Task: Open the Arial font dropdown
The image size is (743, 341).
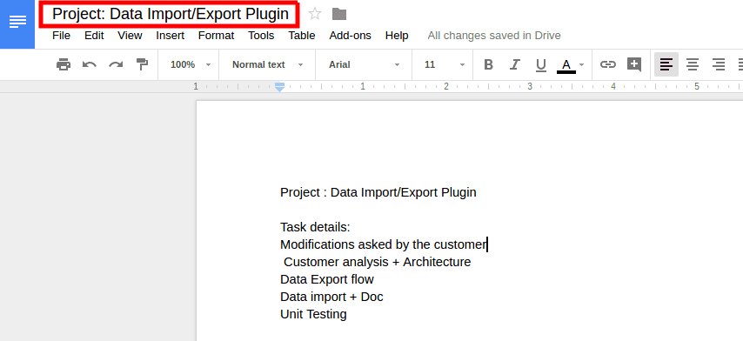Action: (364, 64)
